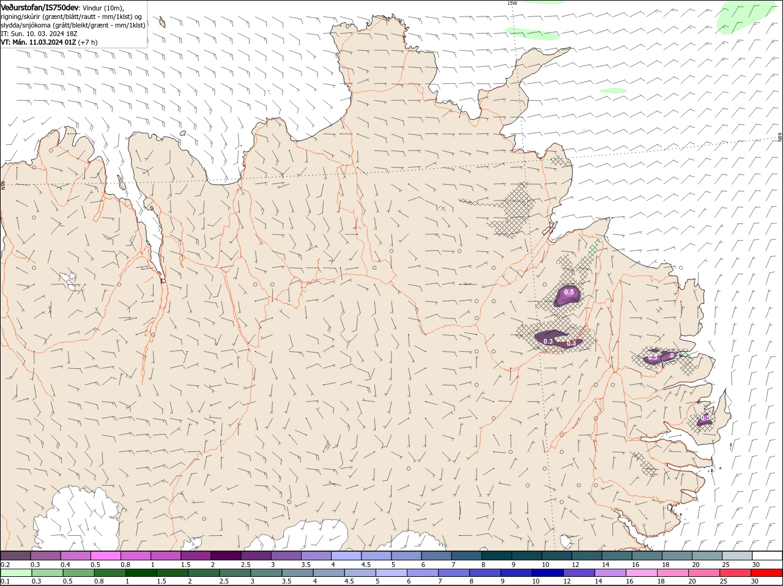The height and width of the screenshot is (586, 783).
Task: Click the 'slydda/snjókoma' legend description line
Action: click(x=73, y=25)
